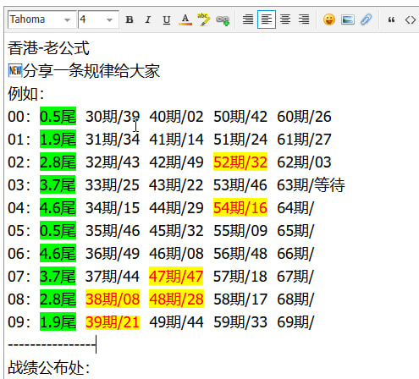Click the entry 58期/17
This screenshot has width=419, height=379.
(x=240, y=299)
